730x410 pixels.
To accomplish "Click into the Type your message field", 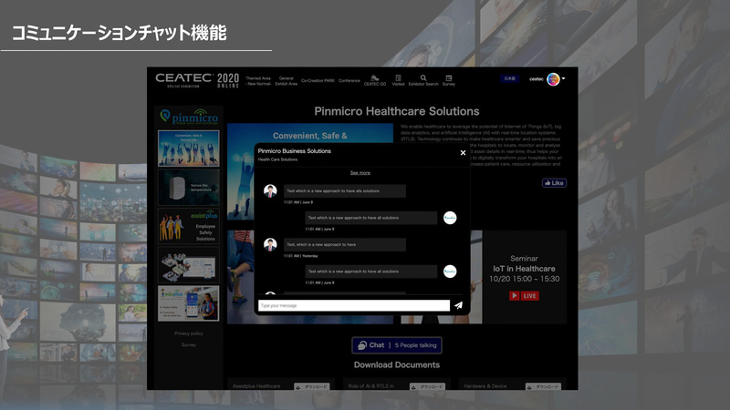I will coord(354,305).
